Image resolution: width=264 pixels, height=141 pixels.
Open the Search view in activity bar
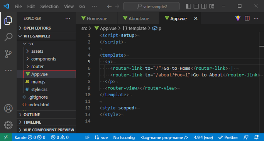[x=8, y=37]
